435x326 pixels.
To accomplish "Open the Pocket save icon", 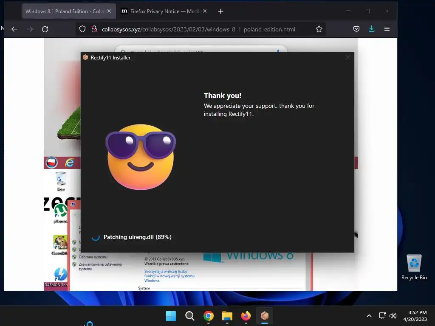I will [356, 29].
